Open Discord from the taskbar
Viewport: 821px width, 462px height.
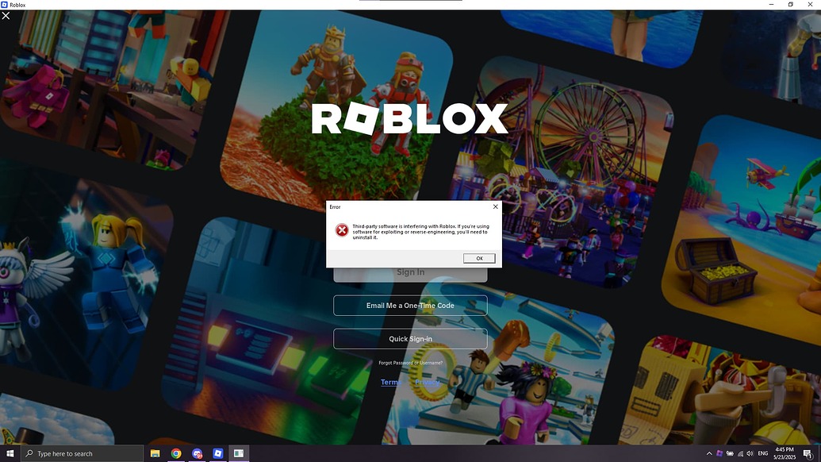pos(196,453)
